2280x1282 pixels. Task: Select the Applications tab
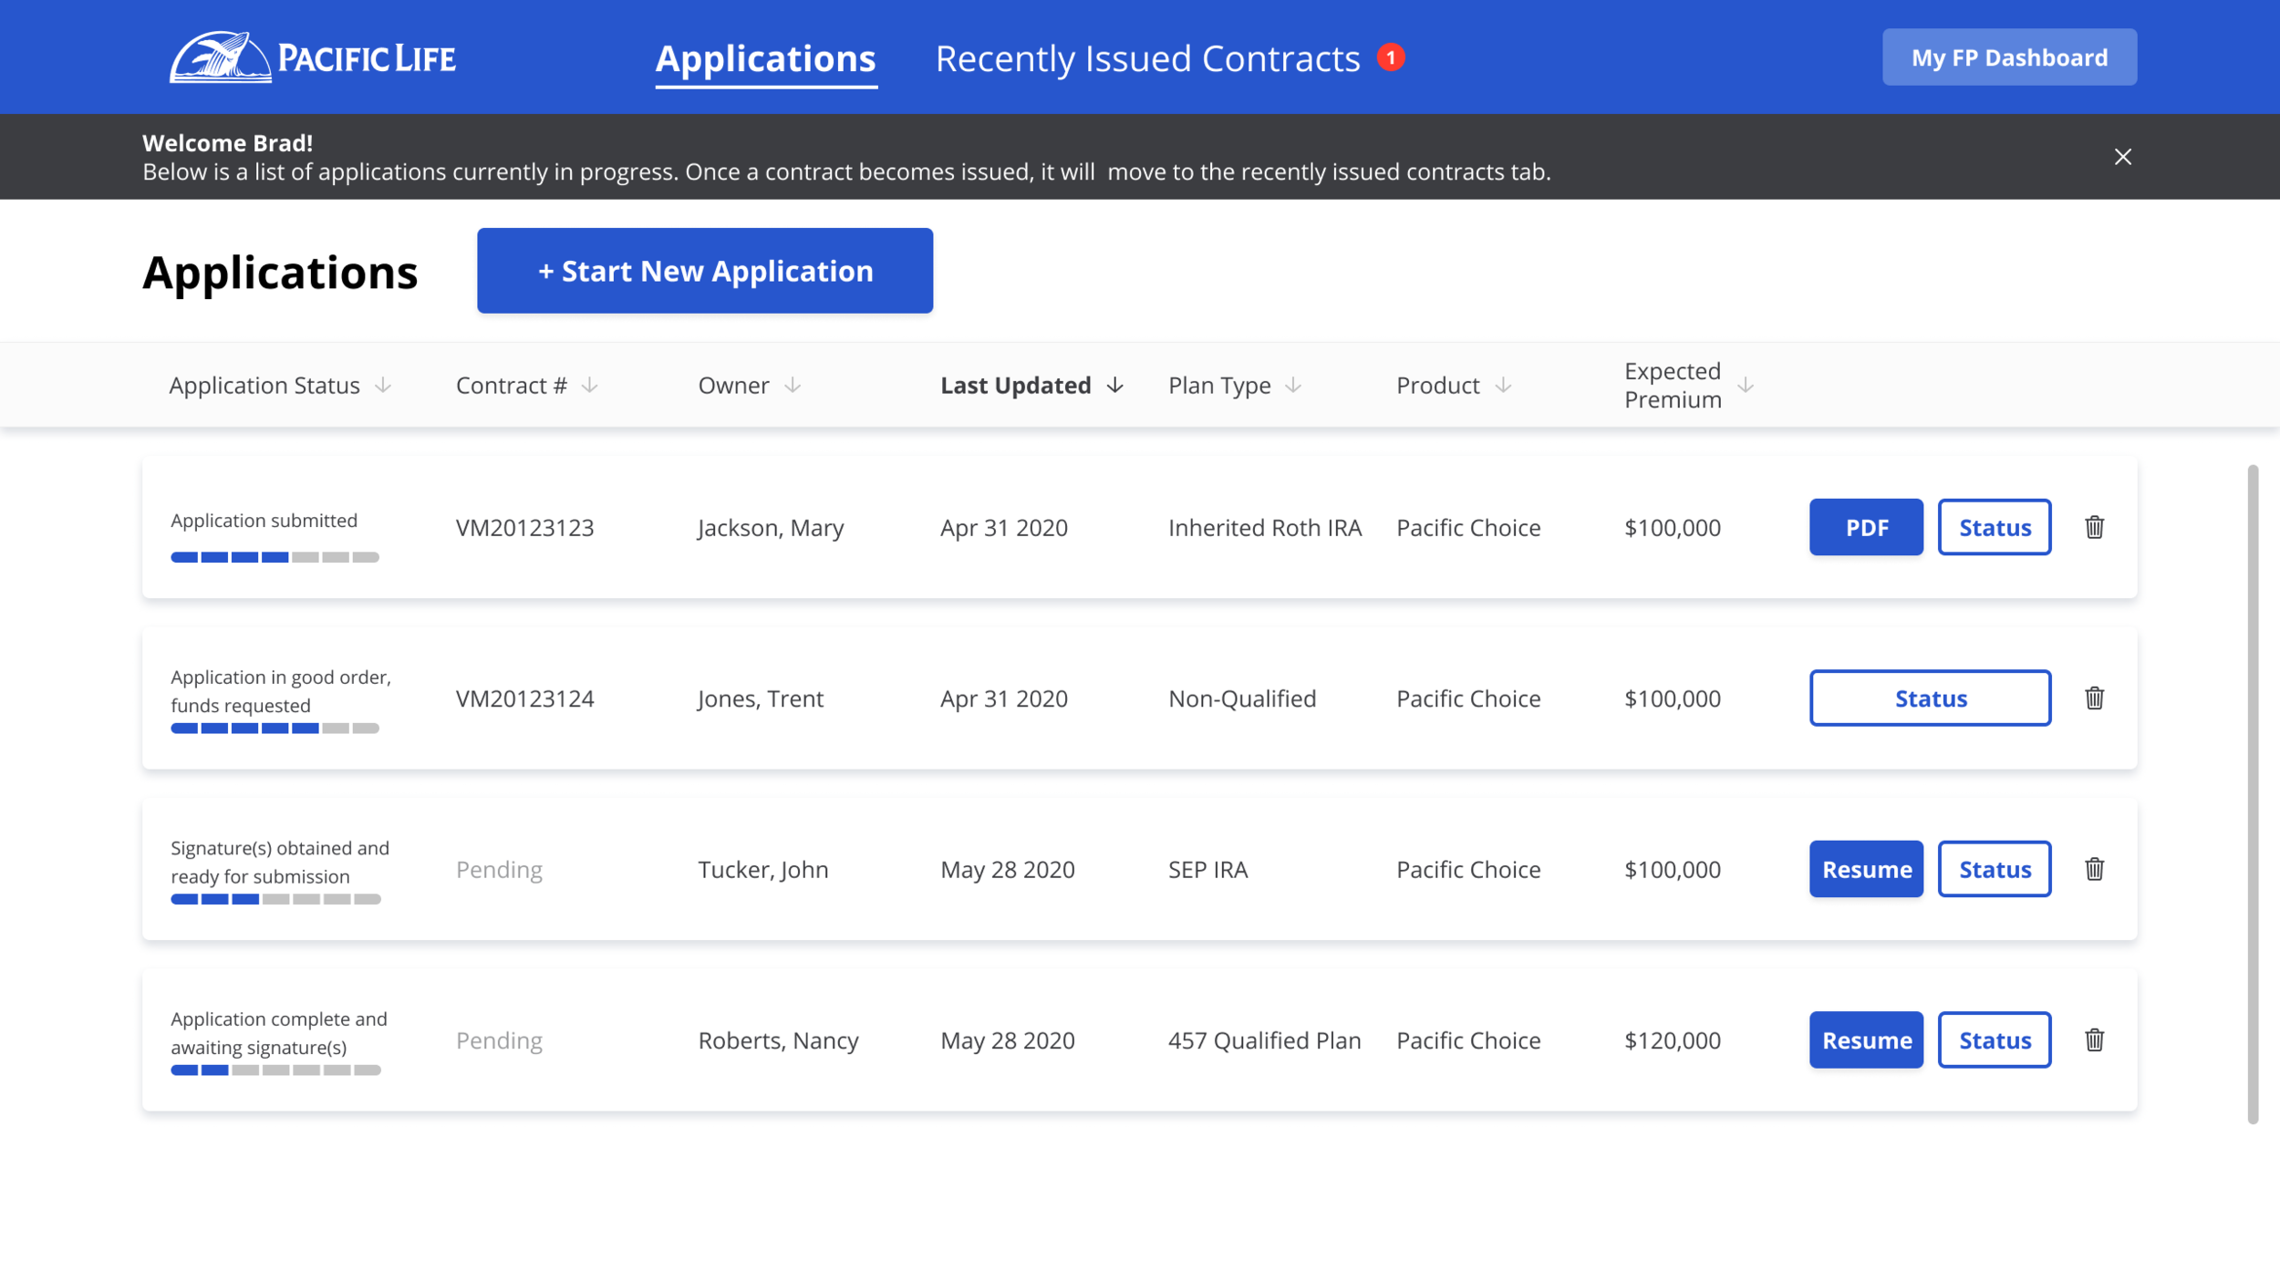(765, 58)
